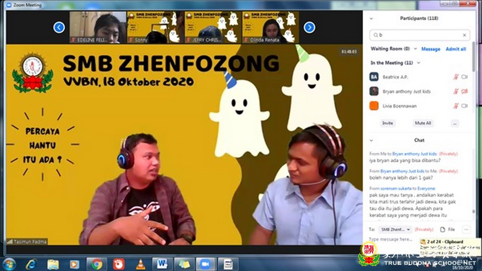This screenshot has width=482, height=271.
Task: Open the Participants panel header menu
Action: (x=371, y=18)
